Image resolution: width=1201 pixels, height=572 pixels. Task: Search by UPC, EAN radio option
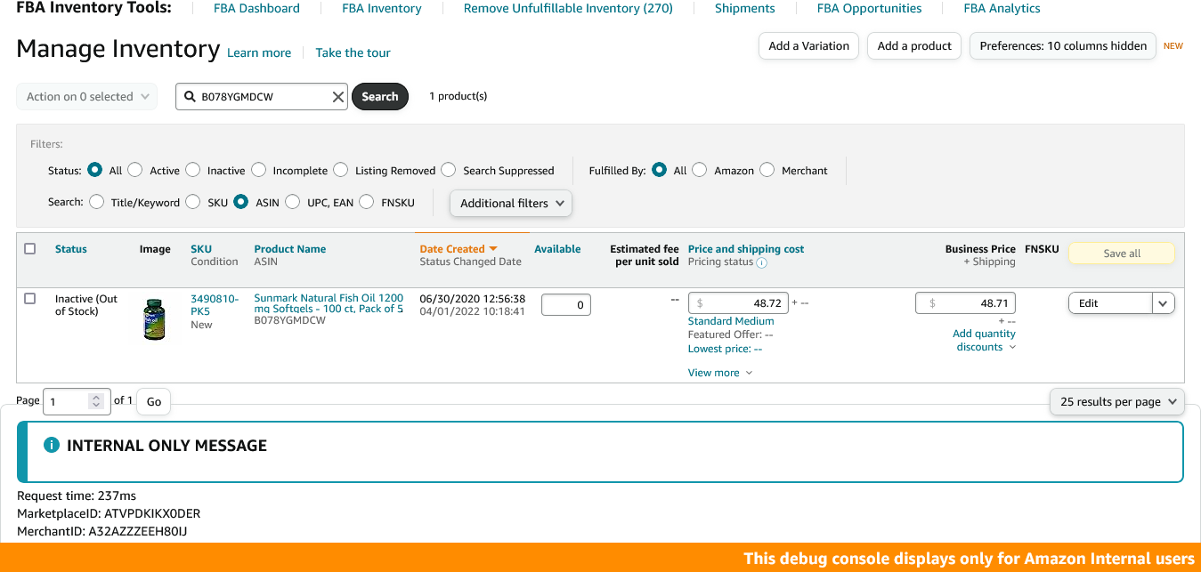[x=293, y=202]
